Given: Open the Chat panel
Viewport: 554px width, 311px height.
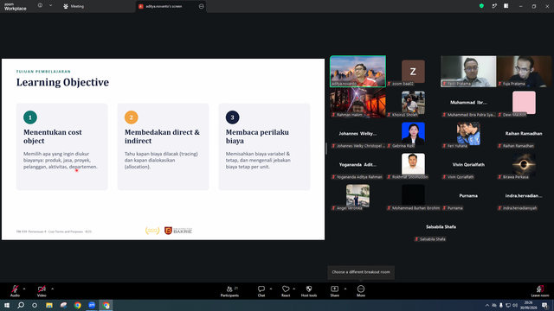Looking at the screenshot, I should click(x=261, y=291).
